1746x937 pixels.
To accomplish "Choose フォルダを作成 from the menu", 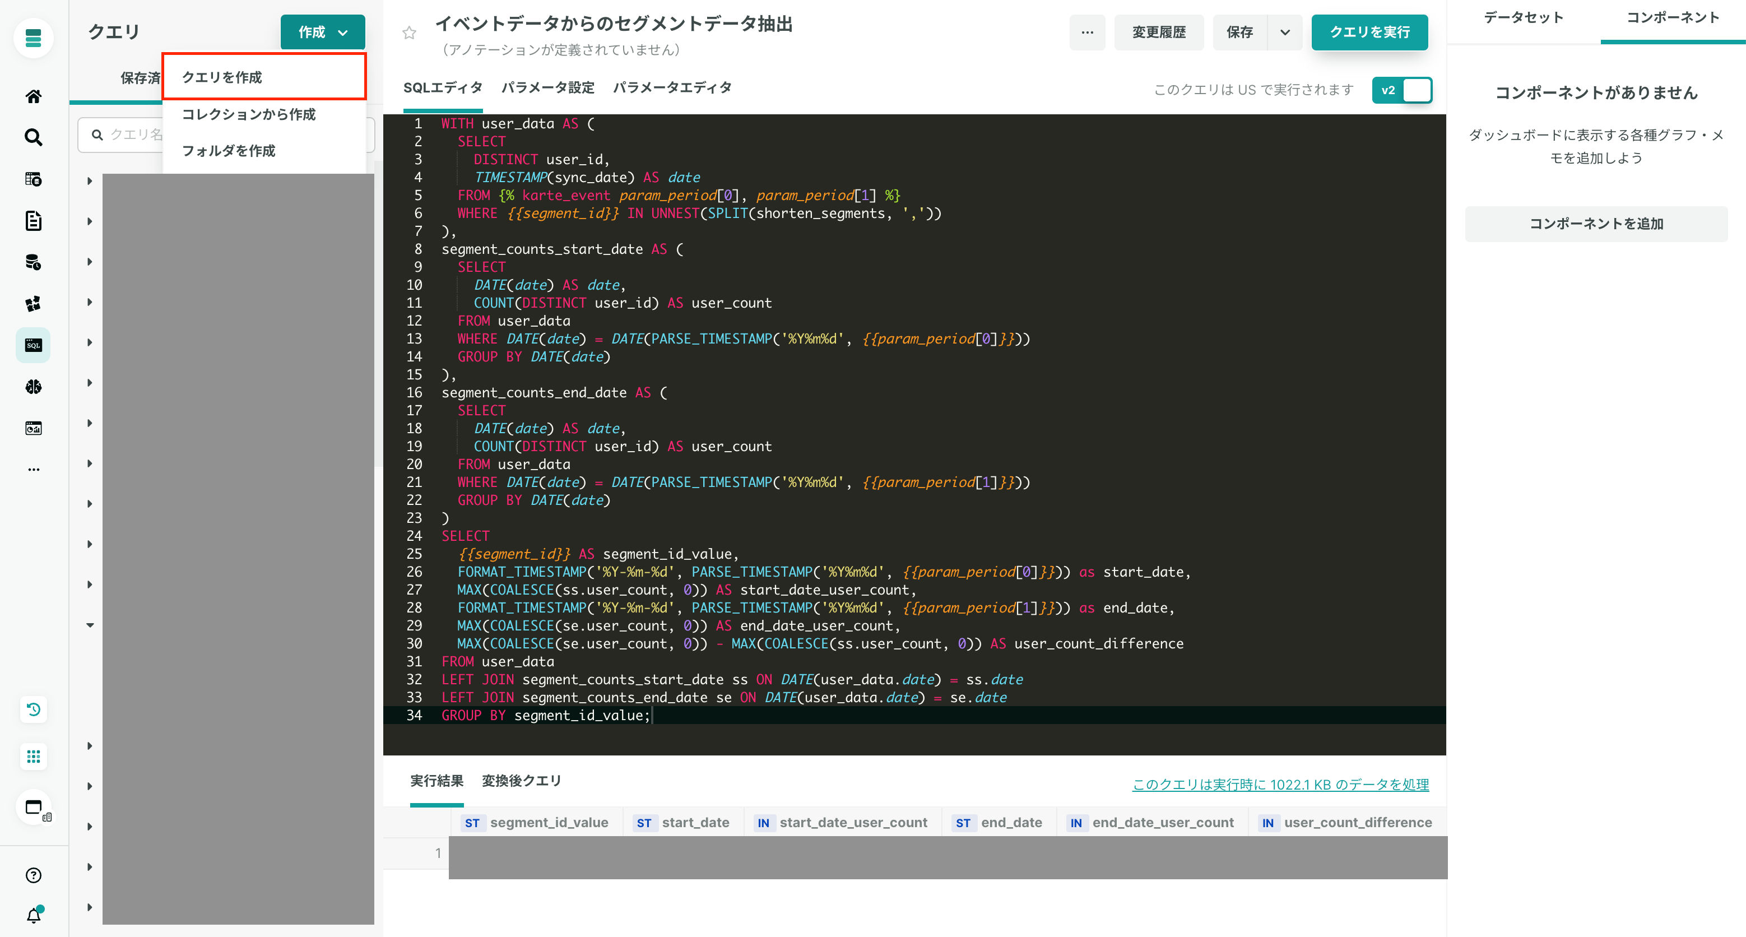I will [264, 151].
